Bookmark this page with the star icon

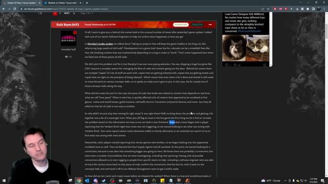click(268, 9)
